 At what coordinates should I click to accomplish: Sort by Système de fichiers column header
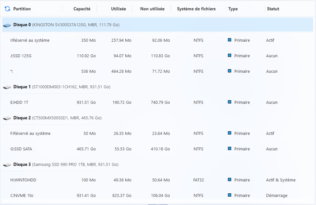pos(196,9)
